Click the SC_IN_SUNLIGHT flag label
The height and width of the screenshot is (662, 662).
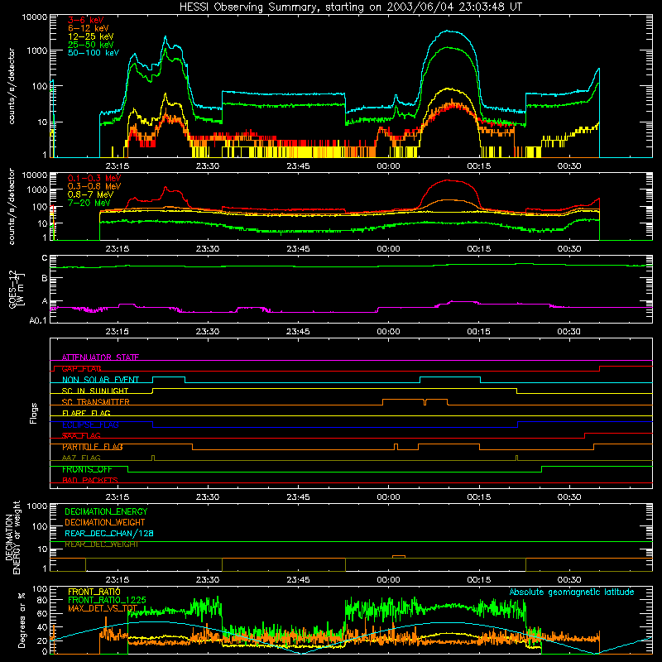95,391
